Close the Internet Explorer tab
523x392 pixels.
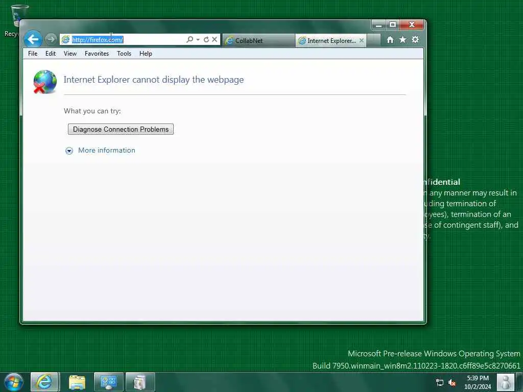coord(362,40)
